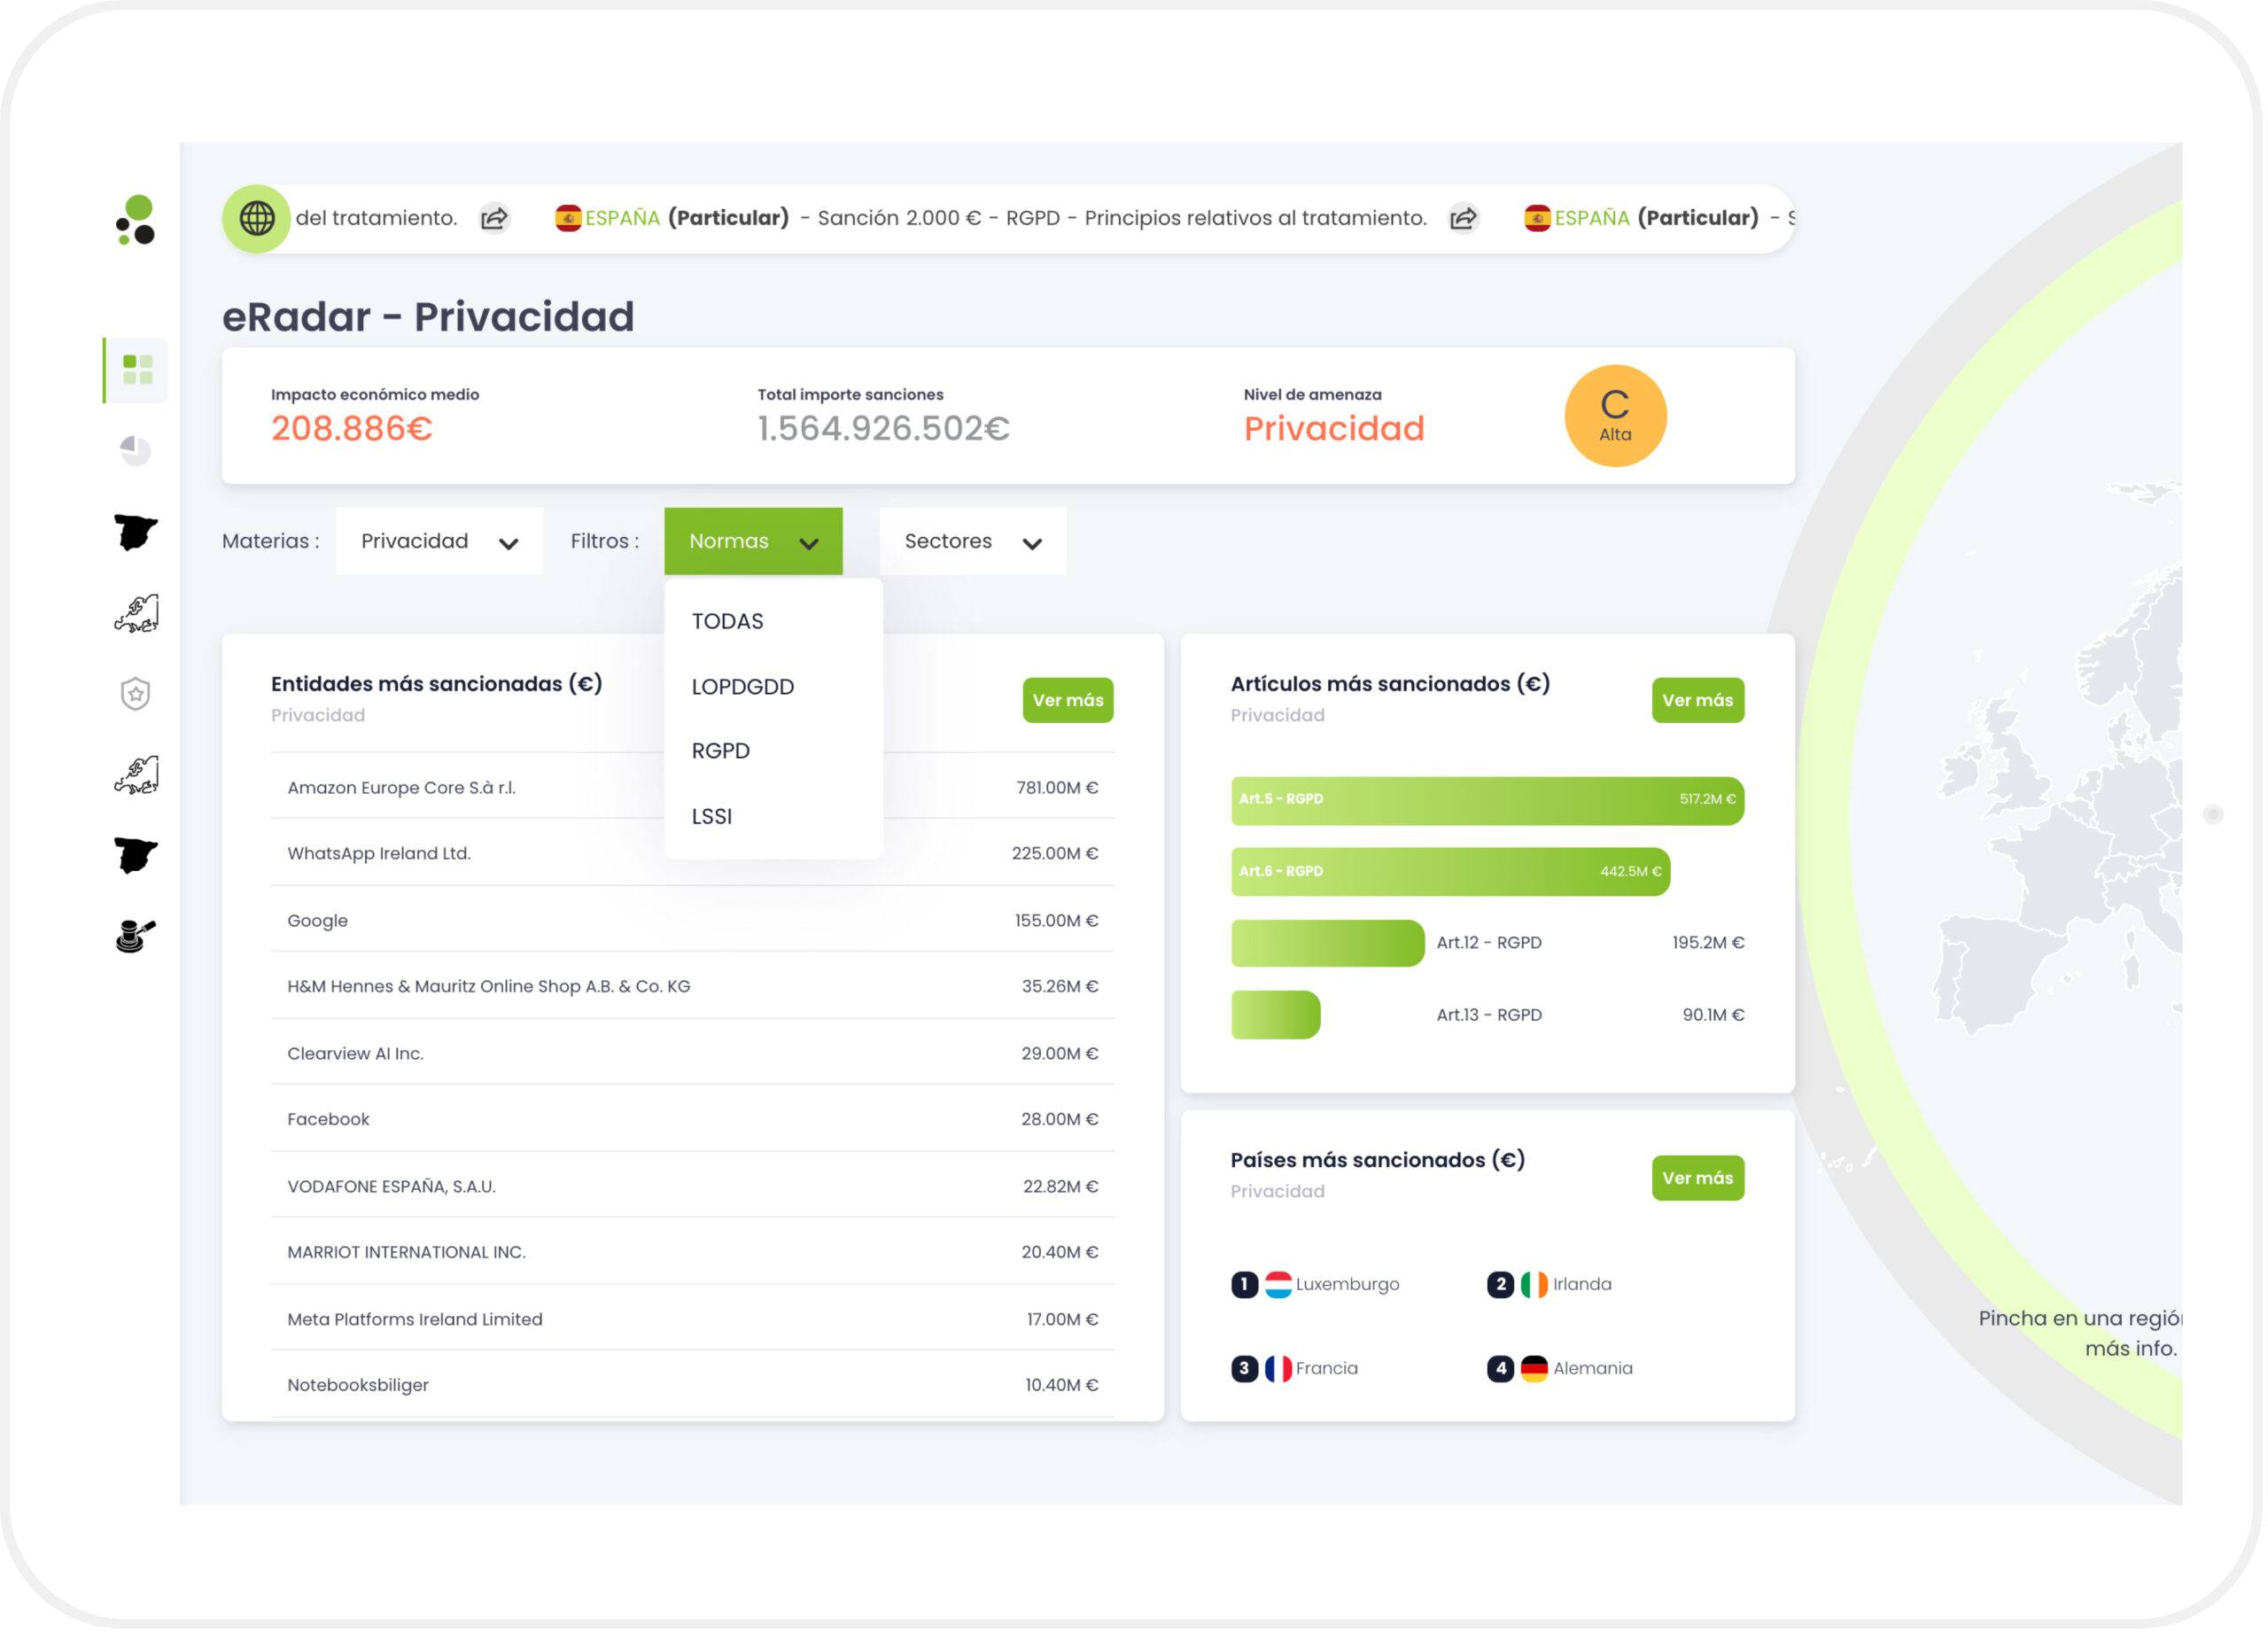Select the RGPD option in the dropdown
Screen dimensions: 2268x1634
point(722,752)
